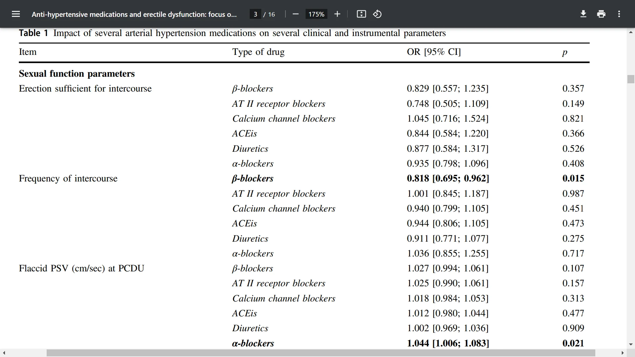Click the 'Table 1' caption label
635x357 pixels.
pos(33,33)
